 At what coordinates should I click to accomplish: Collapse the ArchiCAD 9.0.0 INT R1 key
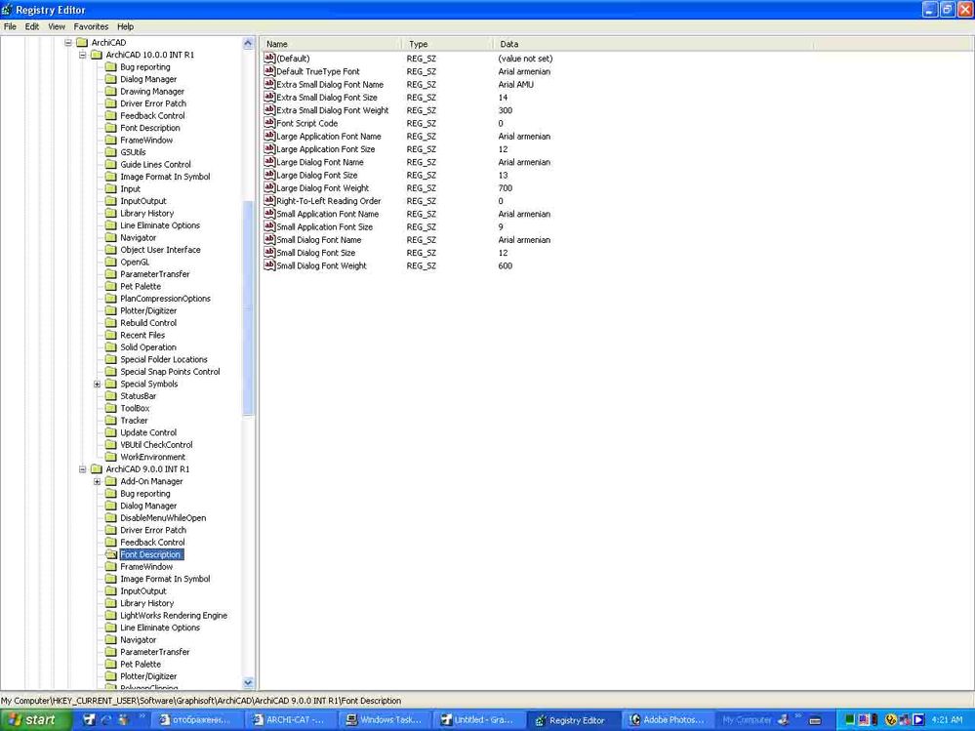tap(83, 469)
